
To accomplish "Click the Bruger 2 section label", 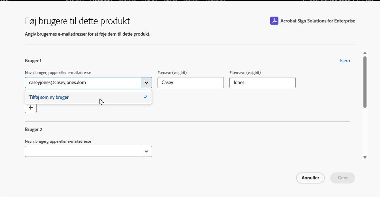I will pyautogui.click(x=34, y=130).
